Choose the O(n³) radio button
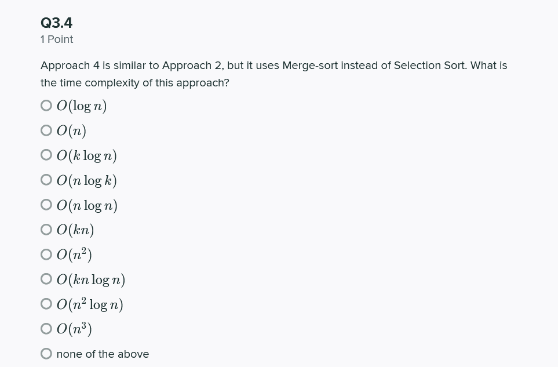This screenshot has height=367, width=558. click(x=46, y=329)
